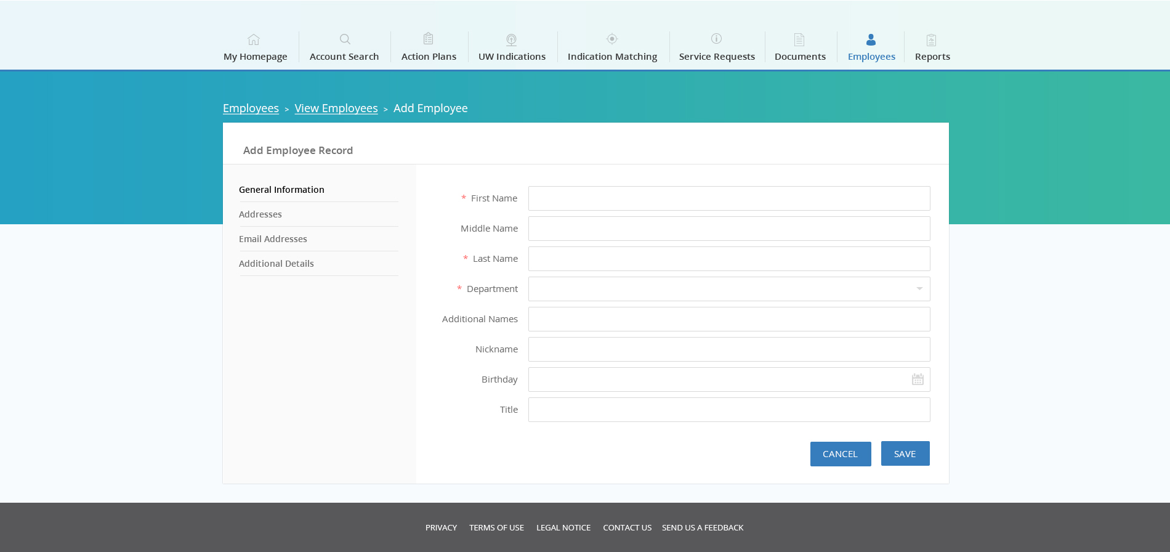Open Action Plans menu label

click(x=429, y=57)
